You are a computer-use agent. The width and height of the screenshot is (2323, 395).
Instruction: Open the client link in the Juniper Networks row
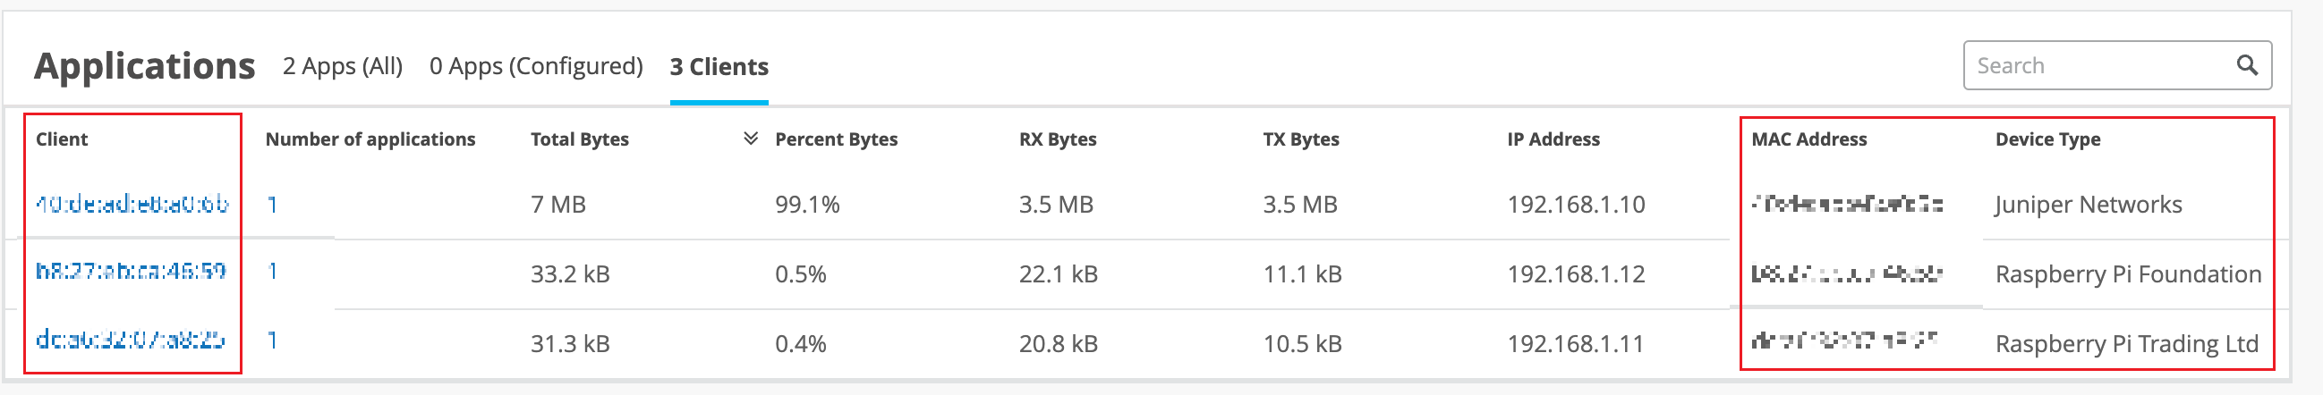click(x=132, y=205)
